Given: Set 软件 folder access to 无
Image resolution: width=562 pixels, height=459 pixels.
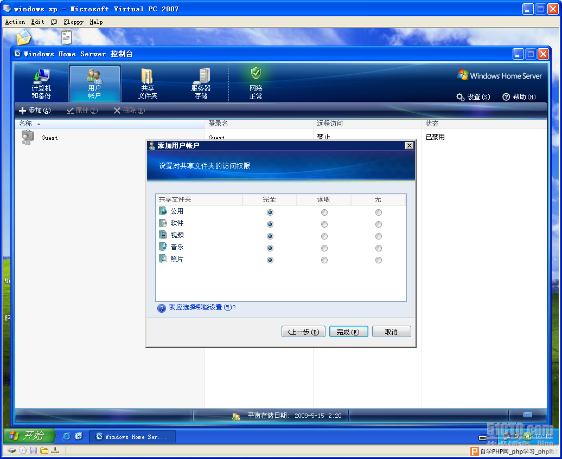Looking at the screenshot, I should coord(379,224).
